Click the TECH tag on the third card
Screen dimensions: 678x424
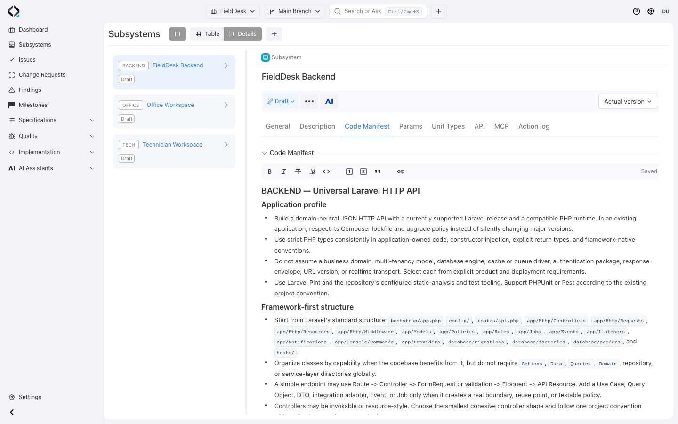point(129,145)
